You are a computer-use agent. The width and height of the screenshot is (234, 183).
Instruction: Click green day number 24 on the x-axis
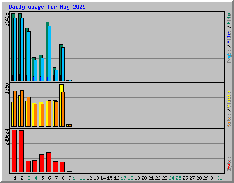click(171, 178)
